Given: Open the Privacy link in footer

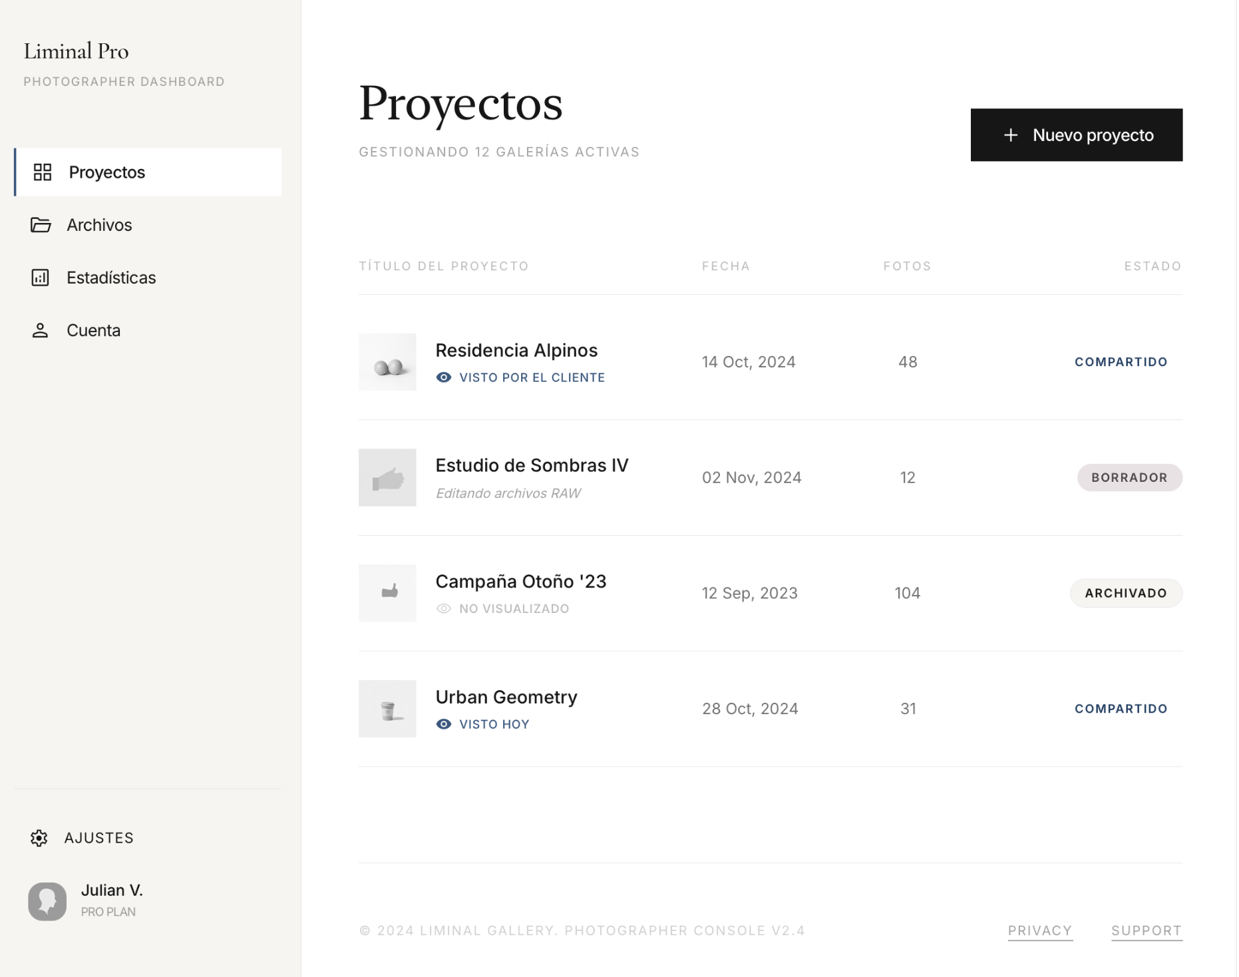Looking at the screenshot, I should click(x=1039, y=930).
